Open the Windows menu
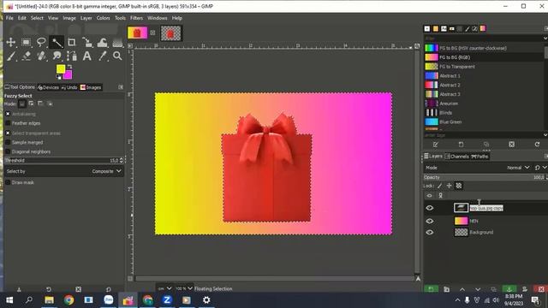Viewport: 548px width, 308px height. (x=158, y=18)
